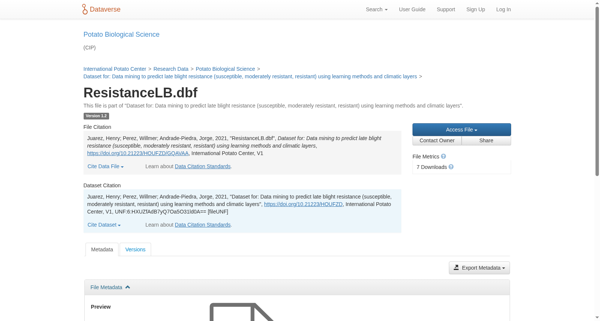Click the 7 Downloads help question icon

point(451,167)
